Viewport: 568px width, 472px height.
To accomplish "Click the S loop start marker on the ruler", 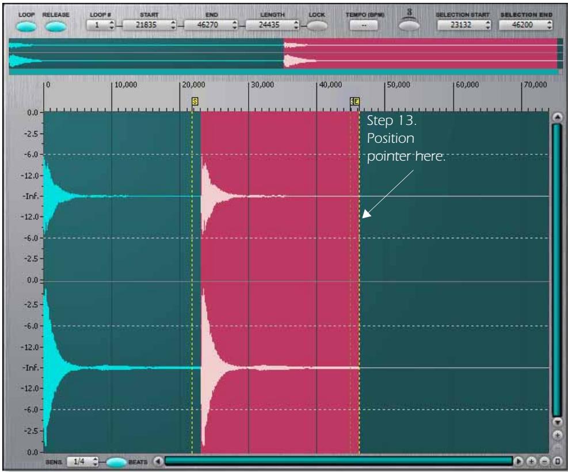I will (x=195, y=101).
